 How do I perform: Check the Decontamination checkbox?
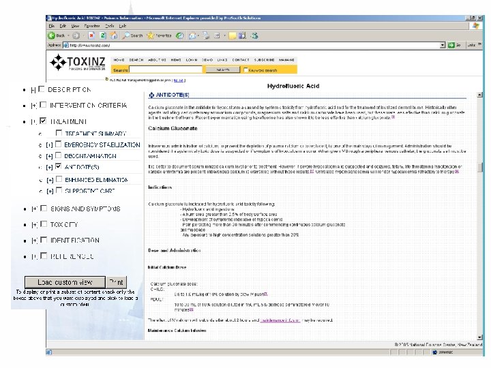[58, 155]
